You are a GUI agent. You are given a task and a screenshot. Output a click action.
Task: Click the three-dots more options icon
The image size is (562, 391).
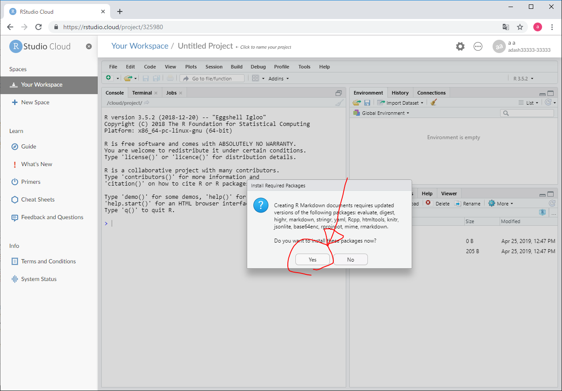(478, 46)
